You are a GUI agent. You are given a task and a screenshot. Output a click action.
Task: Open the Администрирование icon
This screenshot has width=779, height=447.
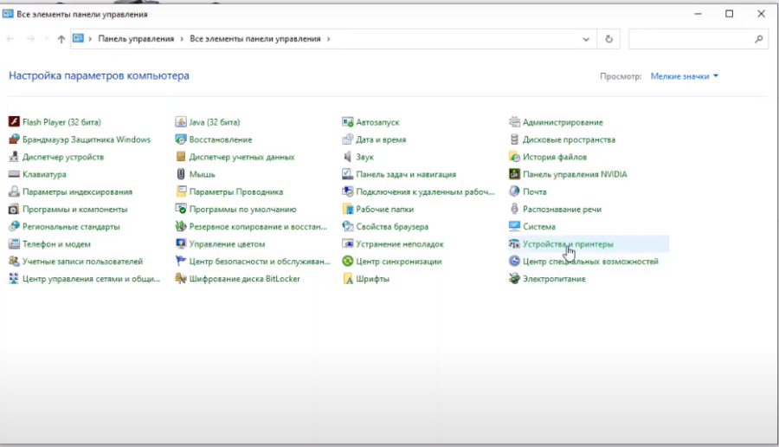point(514,122)
